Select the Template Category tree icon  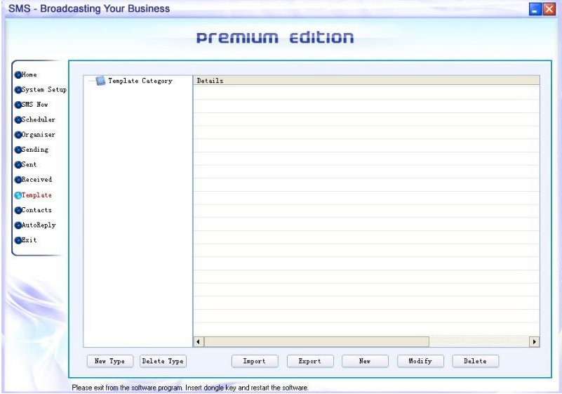coord(100,81)
